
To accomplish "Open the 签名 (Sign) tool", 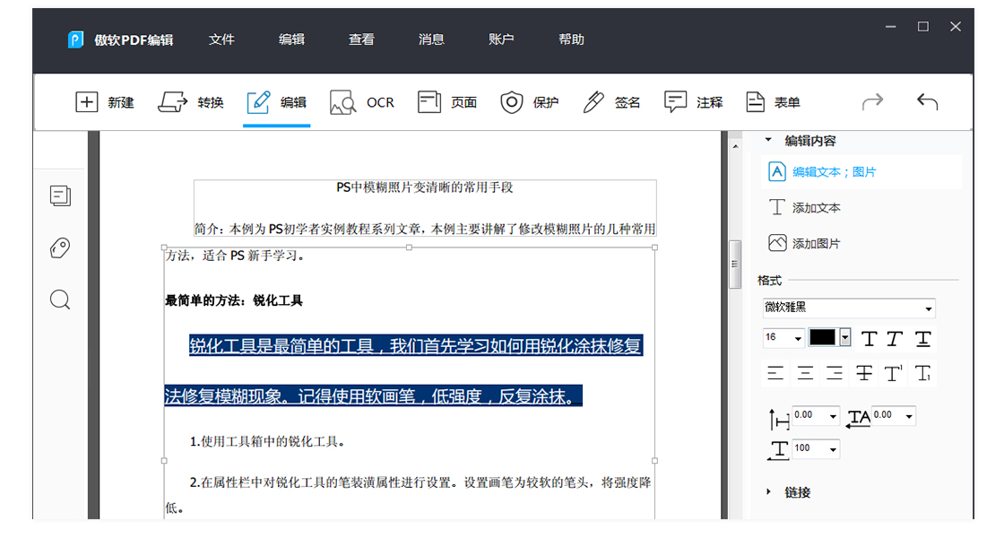I will pyautogui.click(x=611, y=102).
